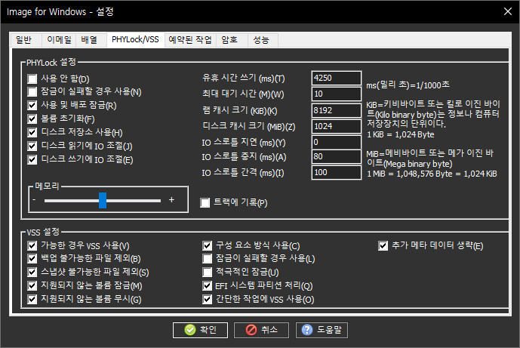The height and width of the screenshot is (348, 520).
Task: Enable 적극적인 잠금(U) checkbox
Action: pyautogui.click(x=208, y=272)
